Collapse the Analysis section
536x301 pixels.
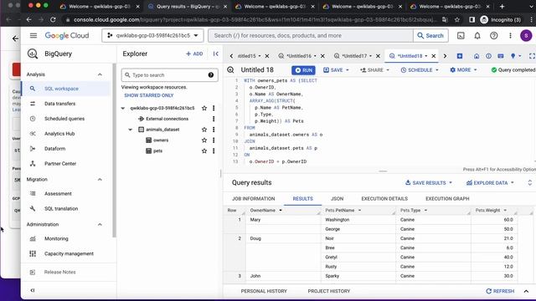pyautogui.click(x=100, y=74)
